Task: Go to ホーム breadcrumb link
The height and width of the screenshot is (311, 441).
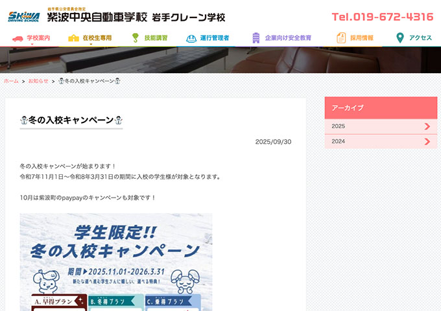Action: pyautogui.click(x=11, y=81)
